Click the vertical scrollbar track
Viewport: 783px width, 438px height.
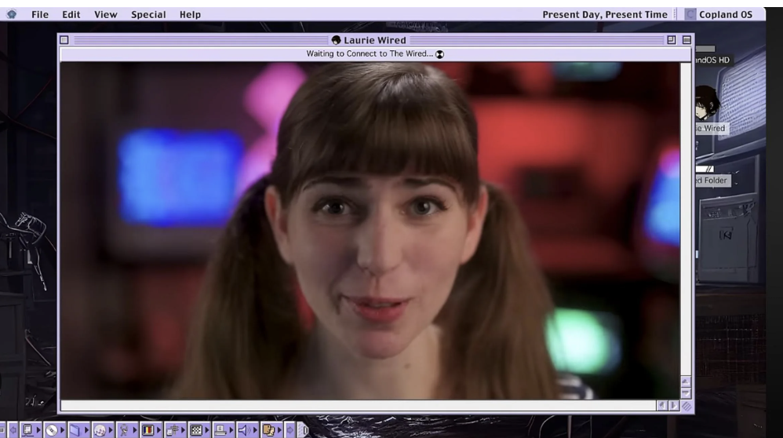click(686, 219)
